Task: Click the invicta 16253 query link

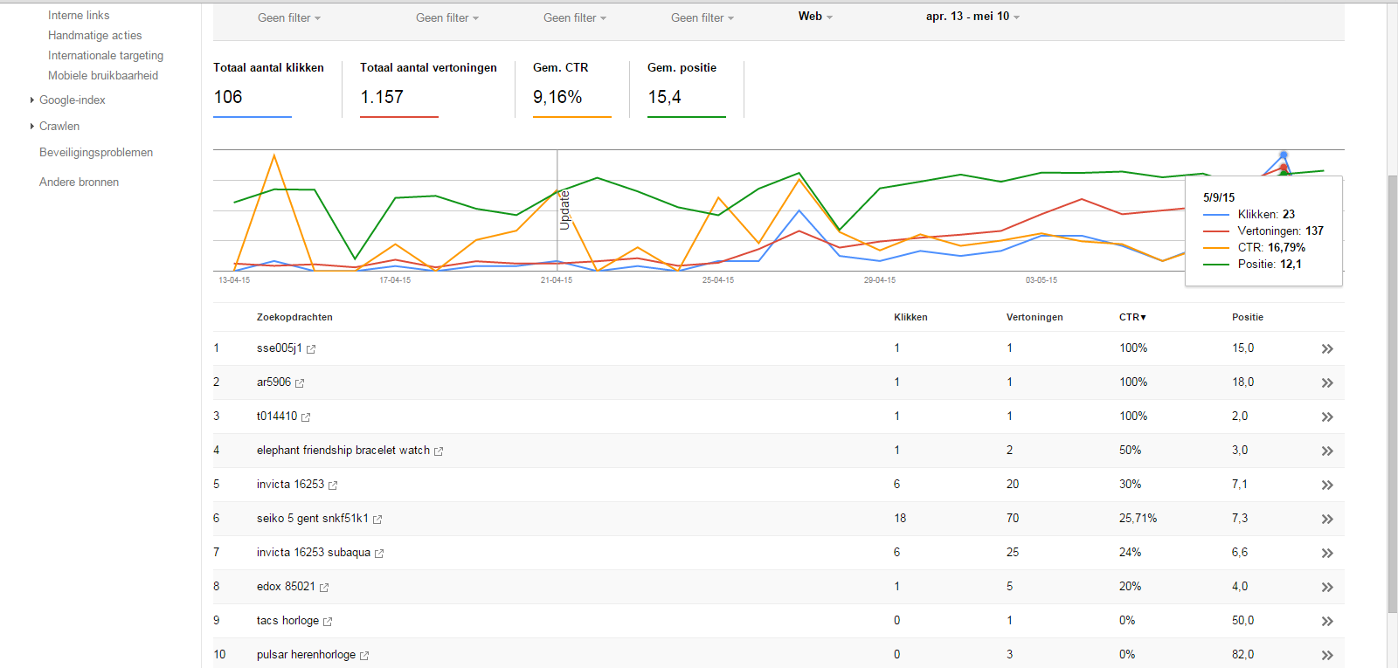Action: pyautogui.click(x=290, y=485)
